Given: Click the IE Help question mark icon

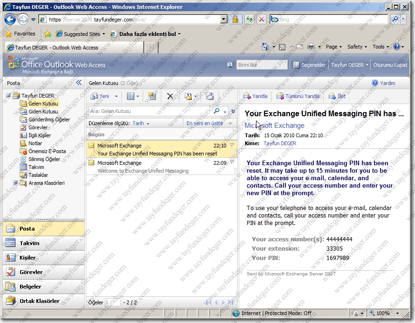Looking at the screenshot, I should (396, 47).
